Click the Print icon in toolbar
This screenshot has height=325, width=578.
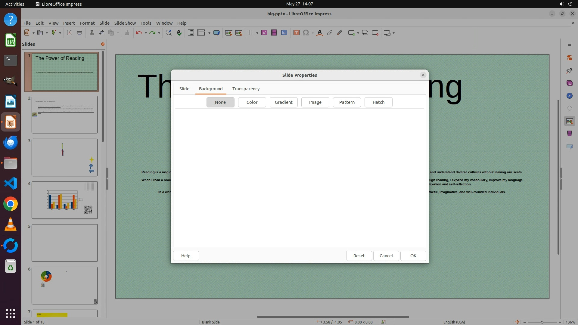point(79,33)
